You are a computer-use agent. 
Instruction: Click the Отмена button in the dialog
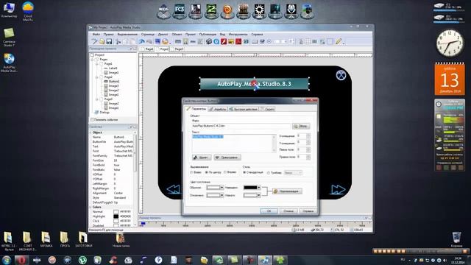(x=288, y=211)
